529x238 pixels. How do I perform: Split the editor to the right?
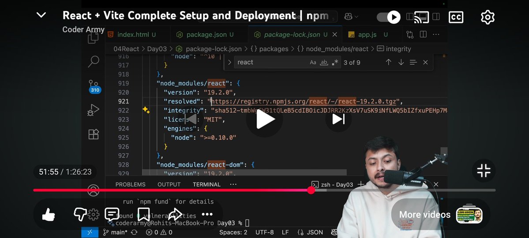click(423, 34)
